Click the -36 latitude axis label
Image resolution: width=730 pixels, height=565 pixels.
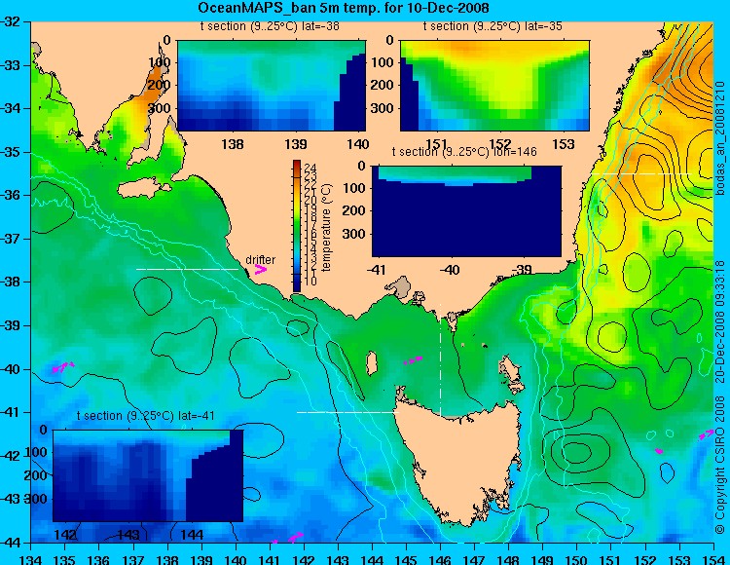tap(12, 195)
